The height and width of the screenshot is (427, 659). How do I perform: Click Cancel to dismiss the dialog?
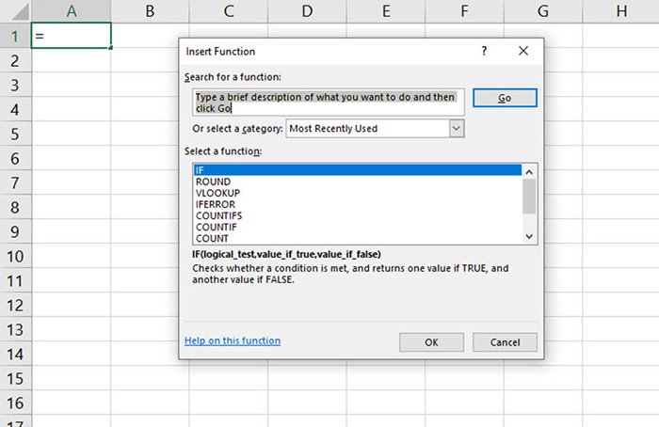[x=505, y=342]
